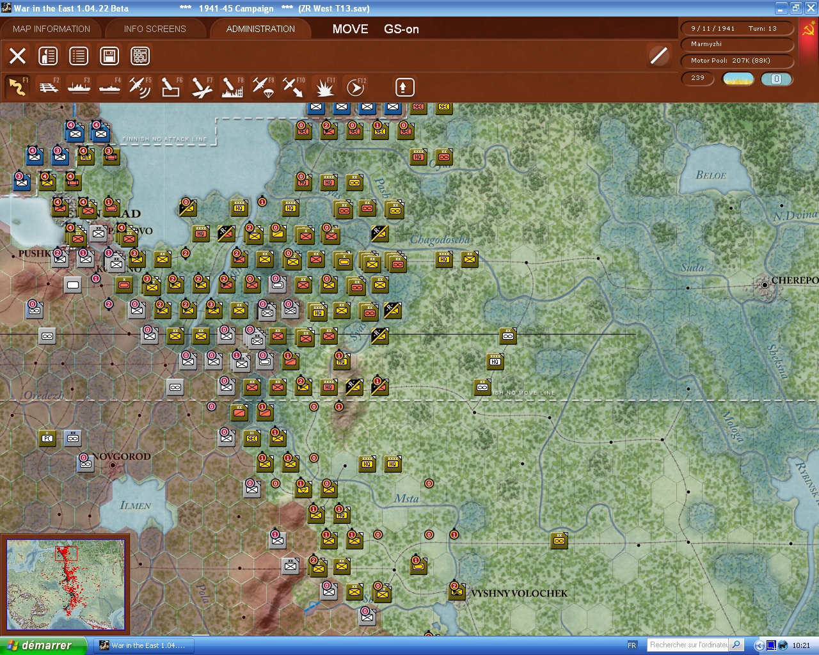Viewport: 819px width, 655px height.
Task: Select the F1 move mode
Action: coord(18,87)
